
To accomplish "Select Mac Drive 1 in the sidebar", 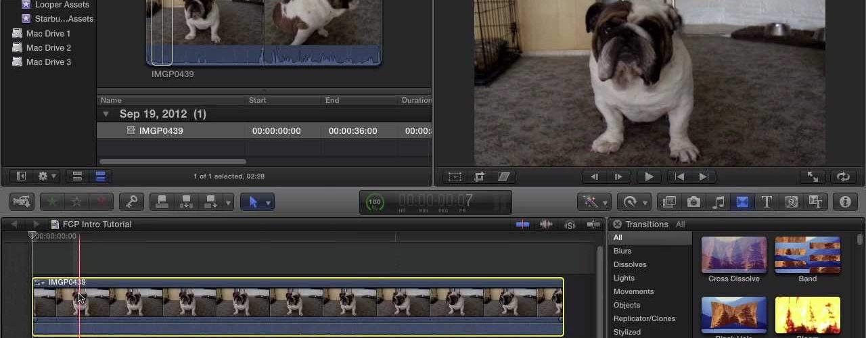I will tap(48, 33).
